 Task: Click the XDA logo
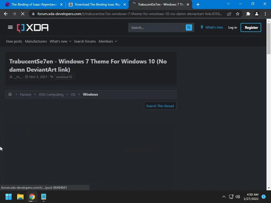[x=33, y=28]
